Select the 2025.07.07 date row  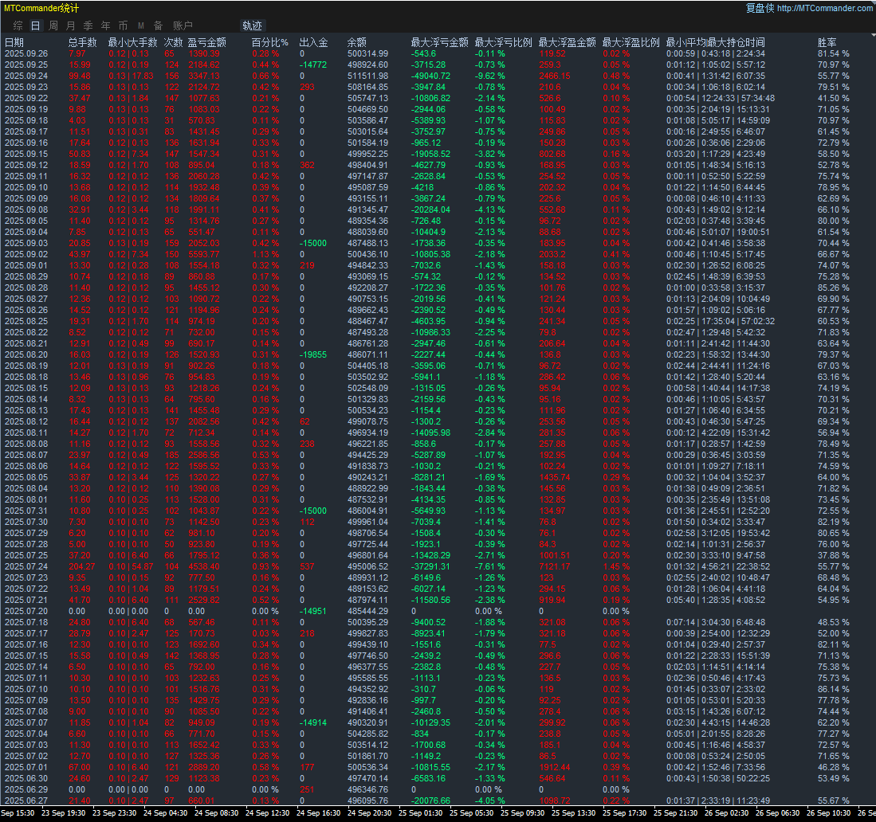(x=26, y=722)
